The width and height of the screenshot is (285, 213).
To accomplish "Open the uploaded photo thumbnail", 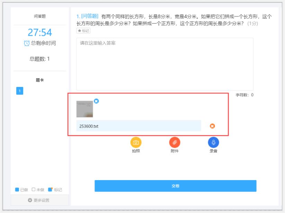I will pos(84,109).
